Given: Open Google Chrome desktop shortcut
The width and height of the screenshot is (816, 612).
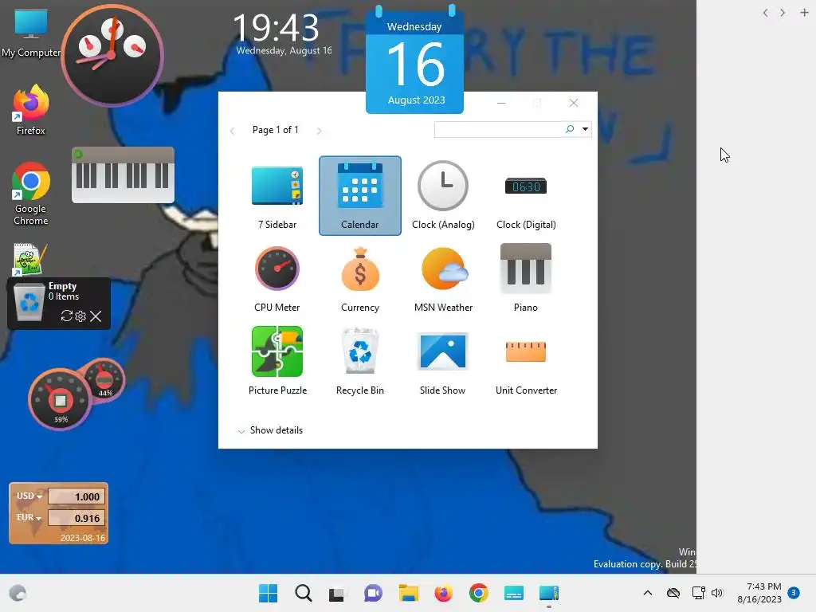Looking at the screenshot, I should [31, 194].
